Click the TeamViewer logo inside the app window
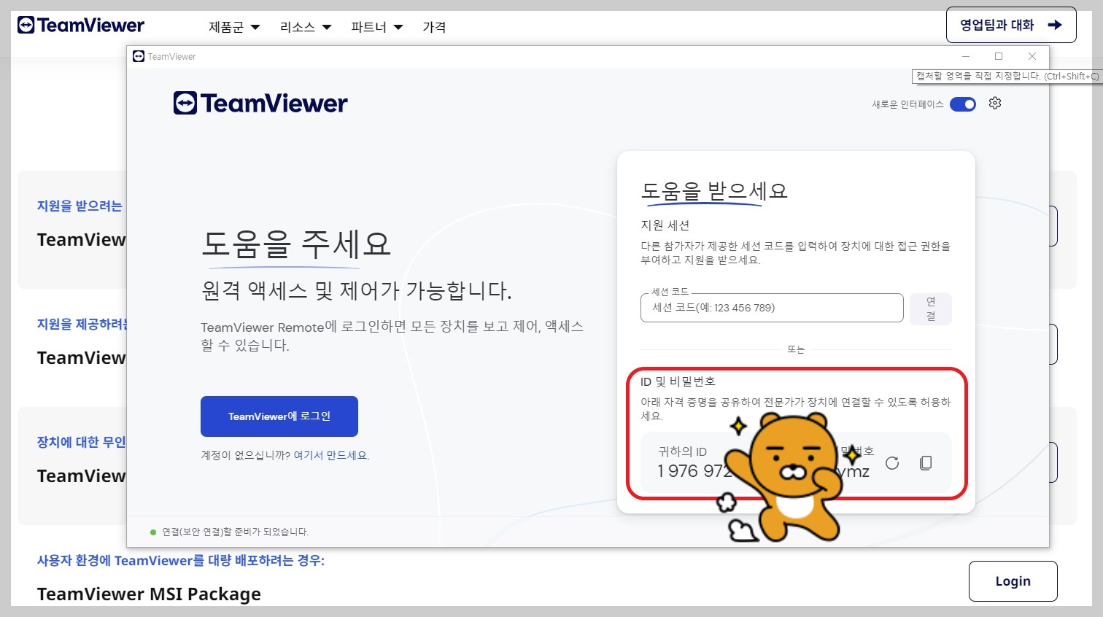 [x=260, y=102]
